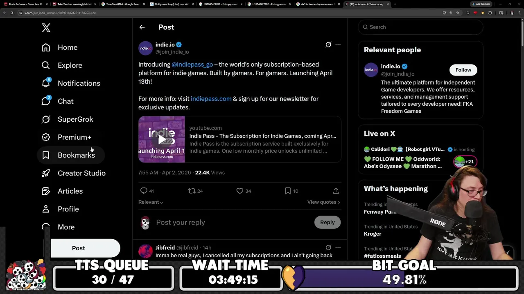Open the back arrow on Post header
The width and height of the screenshot is (524, 294).
(x=142, y=27)
